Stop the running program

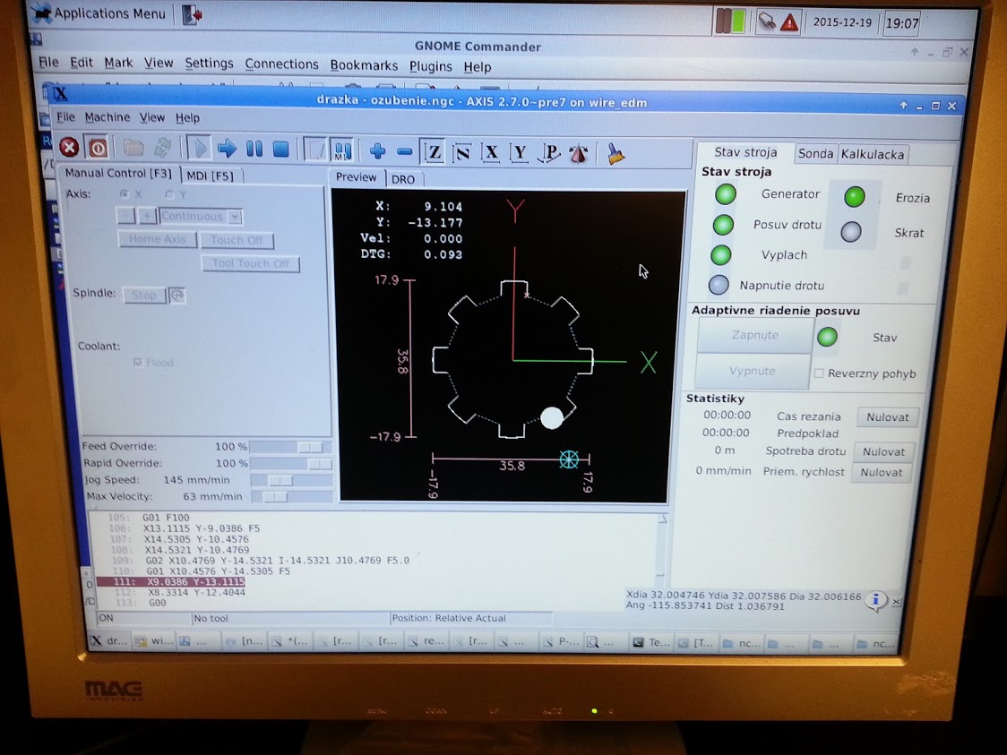pyautogui.click(x=280, y=150)
